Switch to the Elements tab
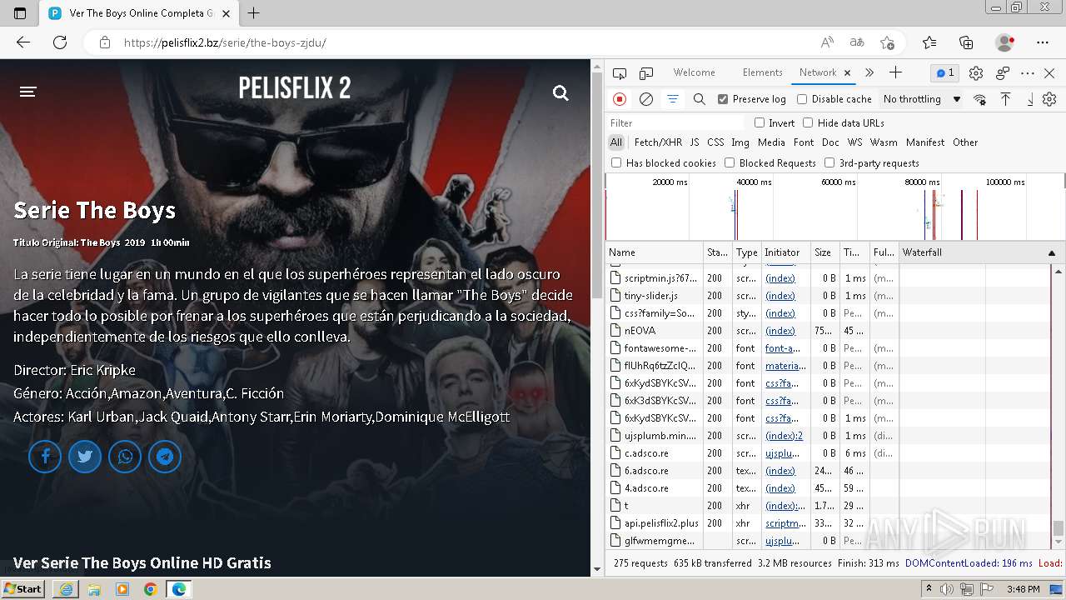This screenshot has height=600, width=1066. tap(762, 72)
